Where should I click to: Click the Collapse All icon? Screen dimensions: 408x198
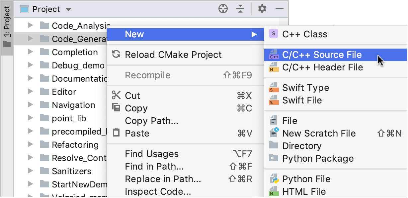tap(240, 9)
